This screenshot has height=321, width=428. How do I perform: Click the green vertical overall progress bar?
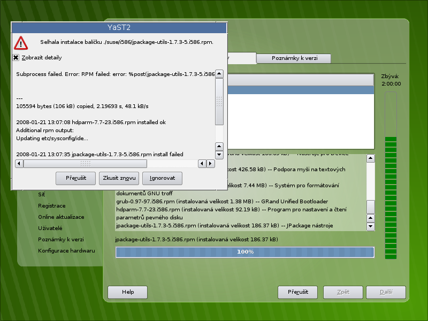coord(391,175)
